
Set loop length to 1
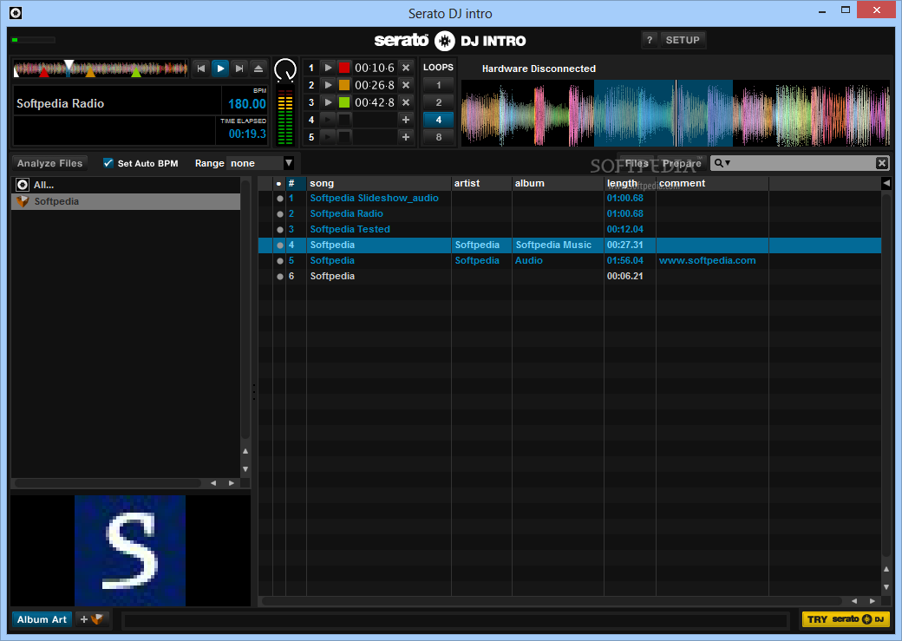[x=438, y=85]
